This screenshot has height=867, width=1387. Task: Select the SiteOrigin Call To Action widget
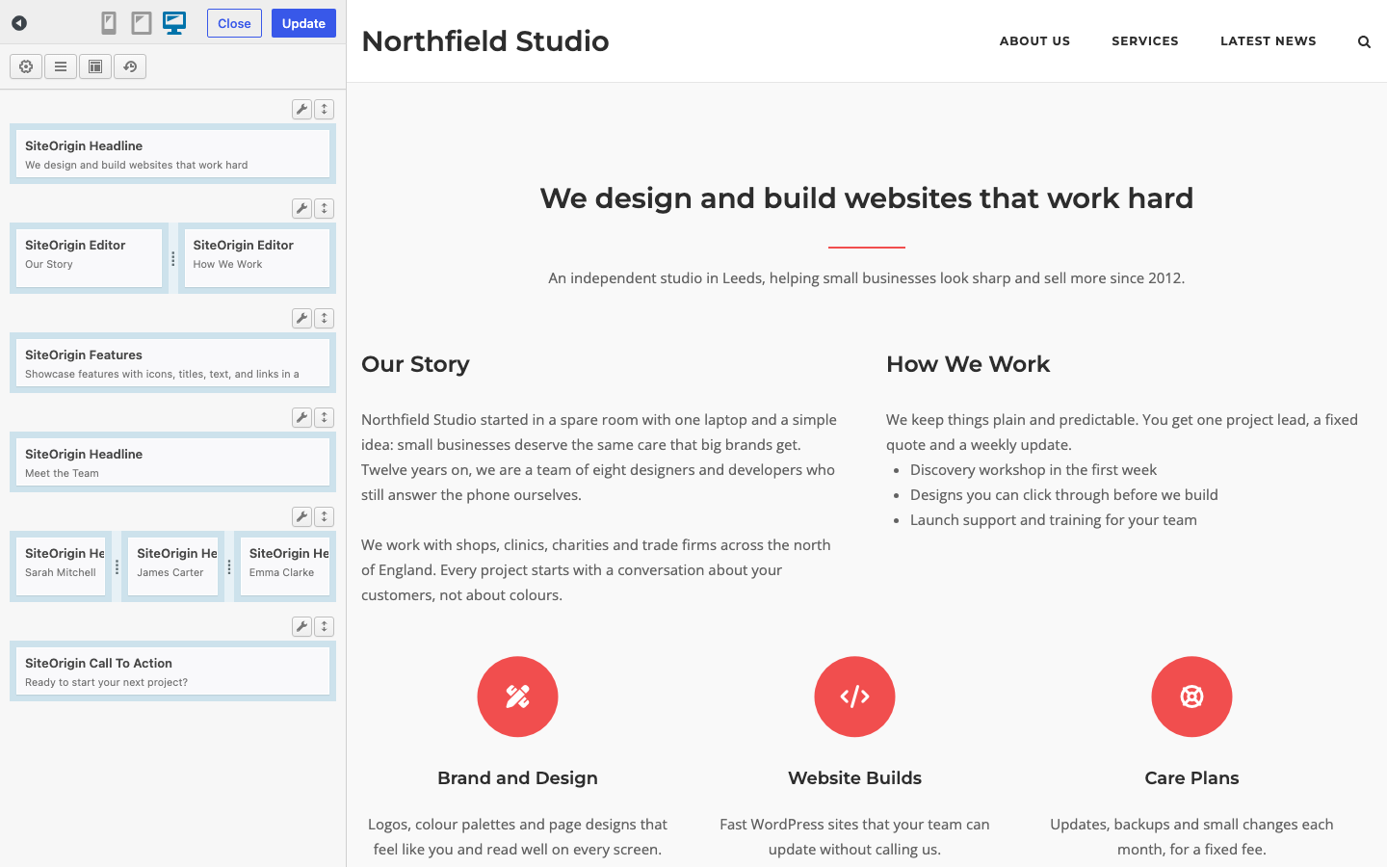(172, 671)
